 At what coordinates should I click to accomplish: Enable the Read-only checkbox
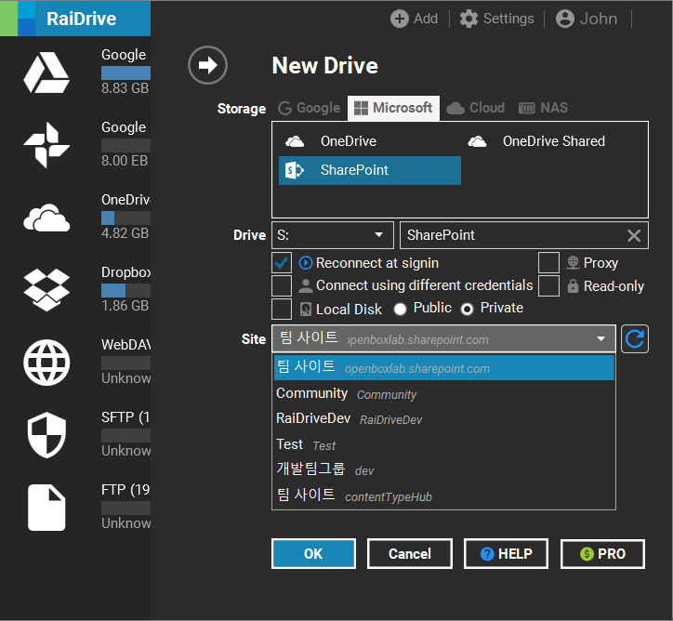click(x=549, y=285)
